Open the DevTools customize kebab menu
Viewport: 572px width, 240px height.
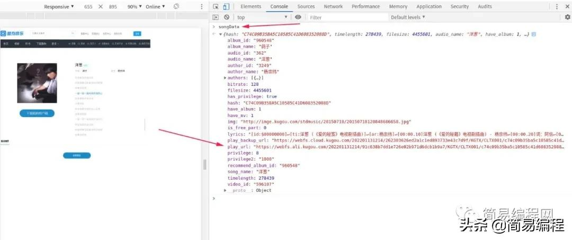tap(557, 6)
